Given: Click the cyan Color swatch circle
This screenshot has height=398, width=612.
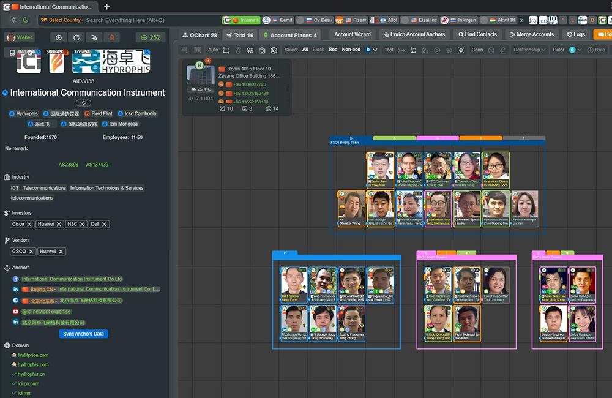Looking at the screenshot, I should 572,50.
